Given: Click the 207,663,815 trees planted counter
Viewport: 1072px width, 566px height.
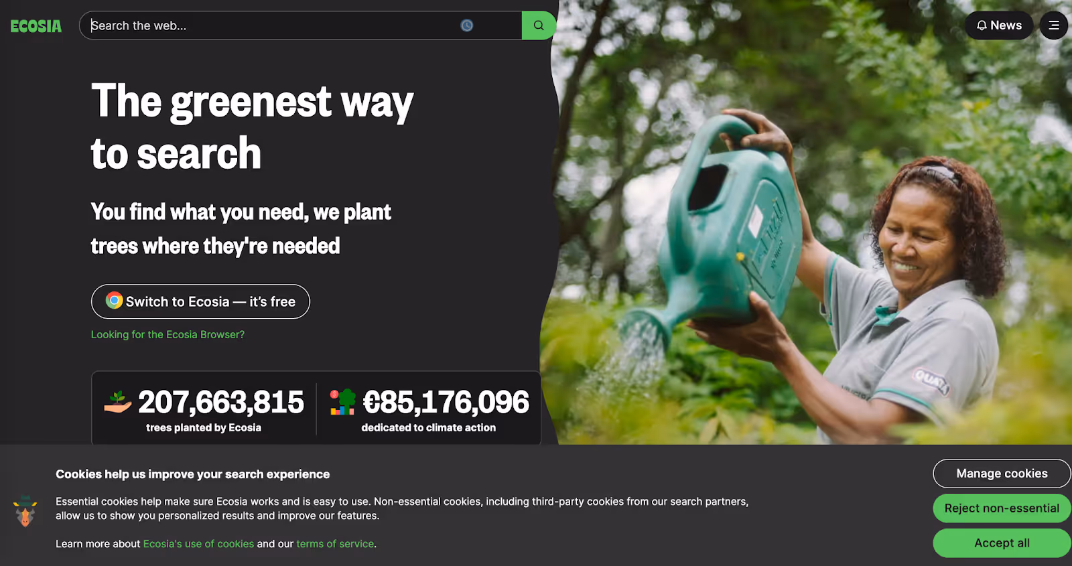Looking at the screenshot, I should pos(204,410).
